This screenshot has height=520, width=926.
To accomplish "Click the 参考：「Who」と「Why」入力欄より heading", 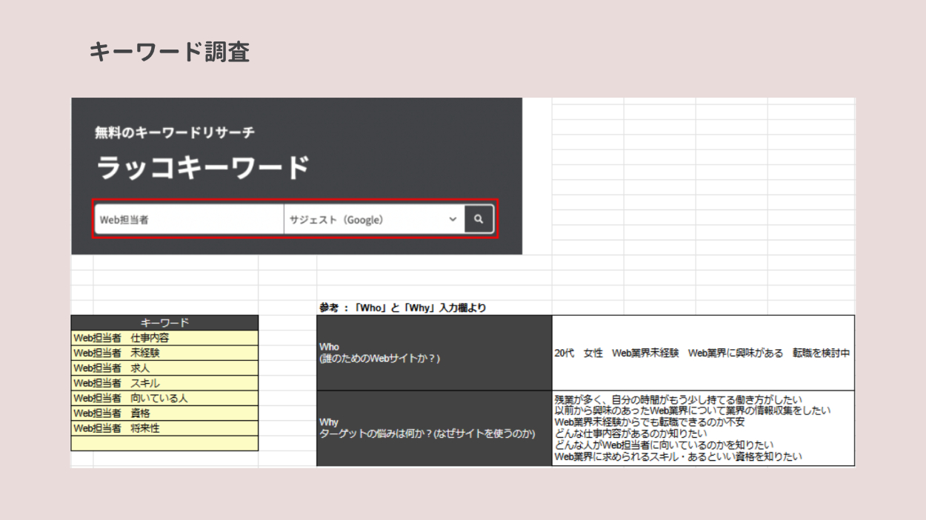I will [403, 308].
